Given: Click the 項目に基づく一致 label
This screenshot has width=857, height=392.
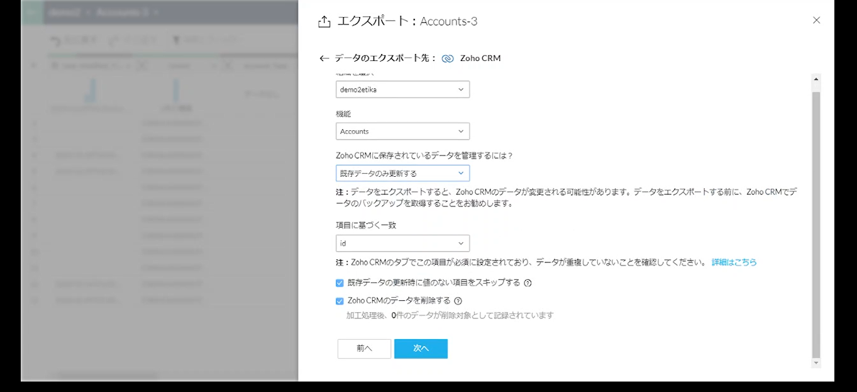Looking at the screenshot, I should 366,225.
